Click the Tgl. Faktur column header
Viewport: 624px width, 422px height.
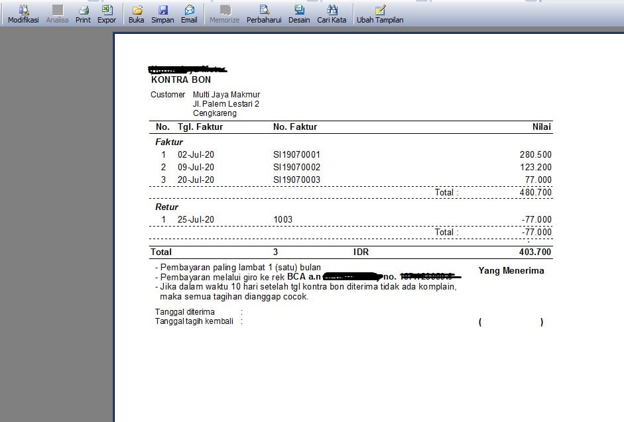coord(200,127)
